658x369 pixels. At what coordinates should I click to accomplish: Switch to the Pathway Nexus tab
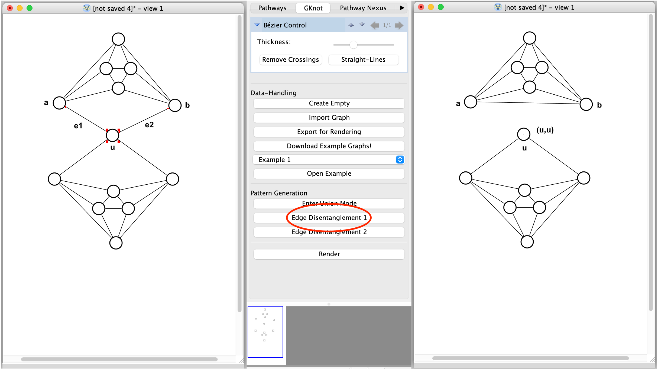(363, 8)
